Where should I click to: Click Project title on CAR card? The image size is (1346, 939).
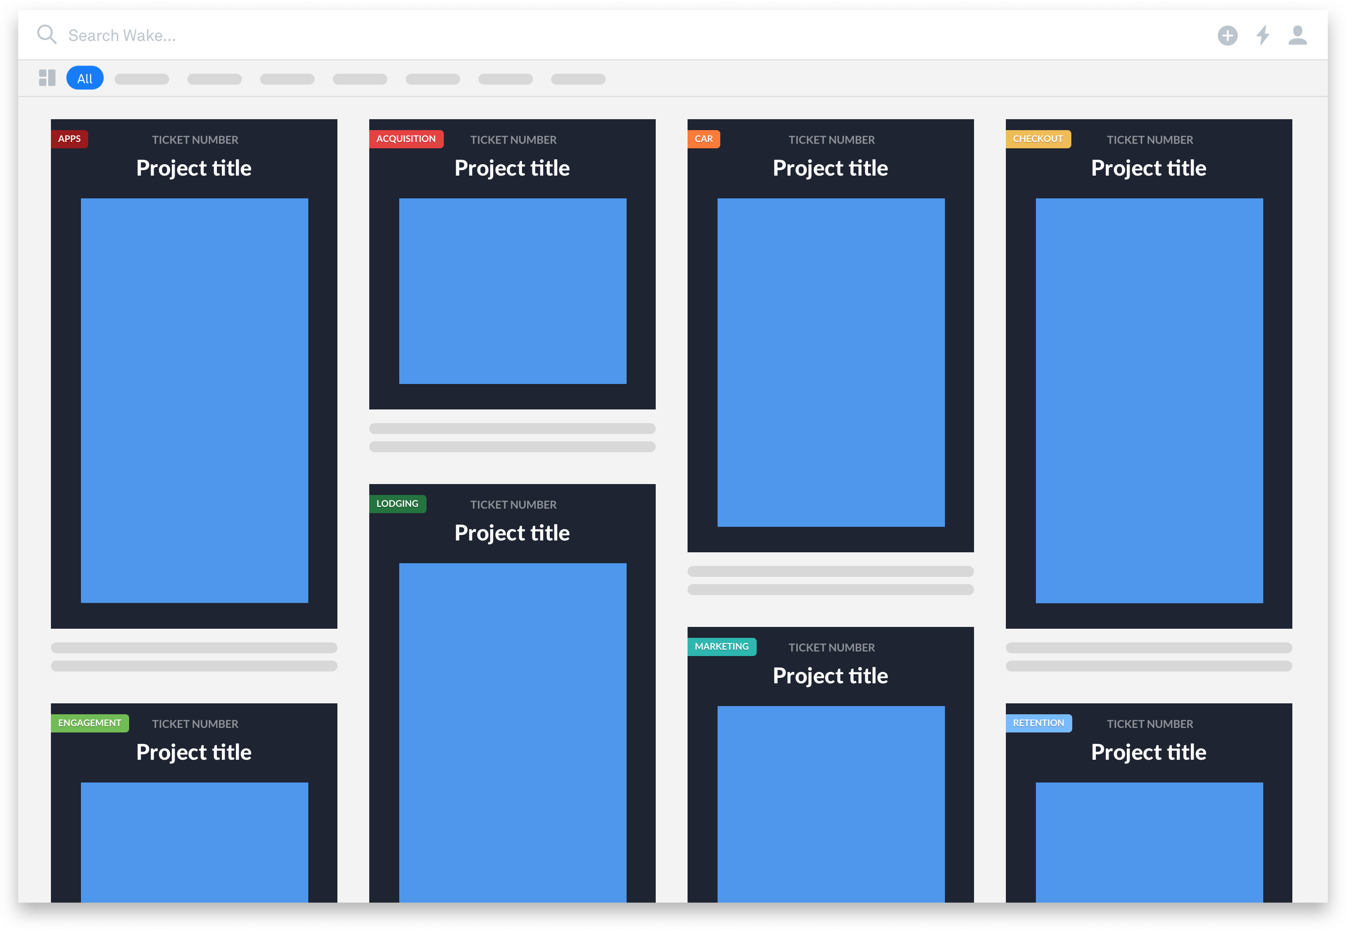(x=831, y=169)
